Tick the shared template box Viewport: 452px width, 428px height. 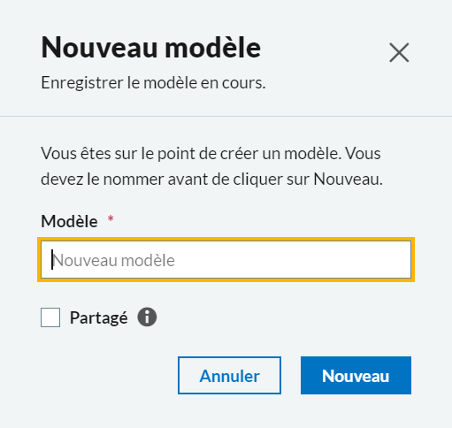[50, 317]
